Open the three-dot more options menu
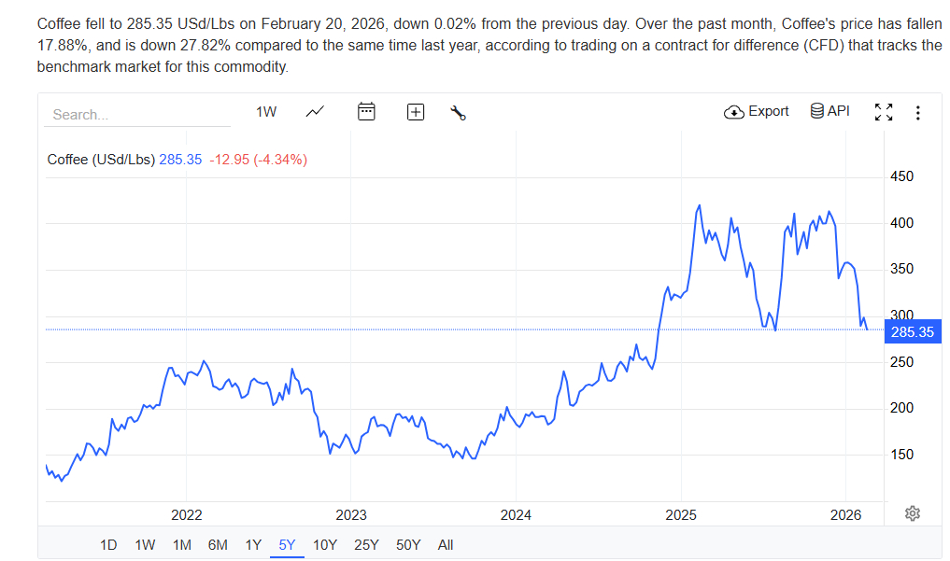Viewport: 950px width, 561px height. (x=918, y=113)
